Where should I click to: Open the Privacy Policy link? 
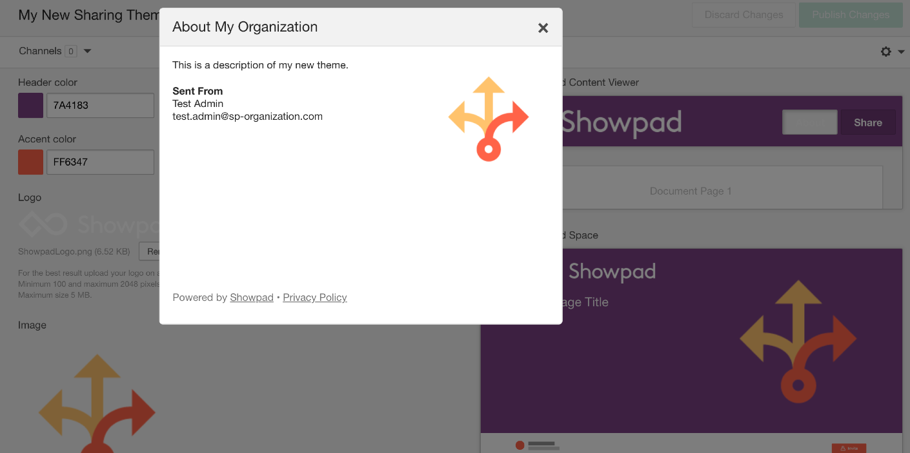(315, 297)
